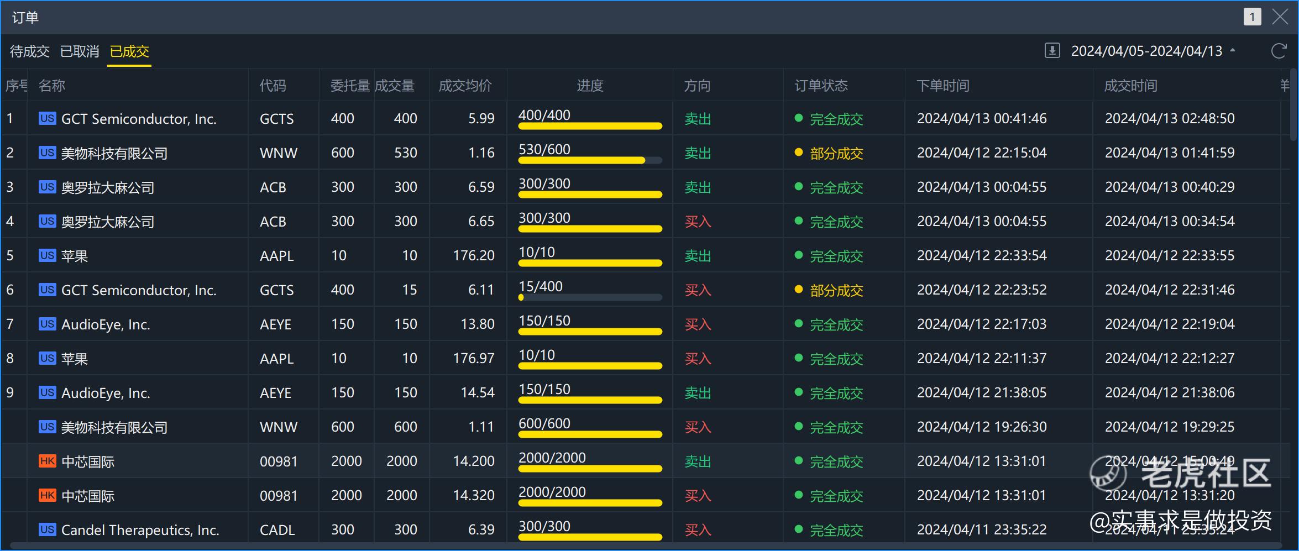The height and width of the screenshot is (551, 1299).
Task: Click fill time 2024/04/12 21:38:06
Action: tap(1170, 392)
